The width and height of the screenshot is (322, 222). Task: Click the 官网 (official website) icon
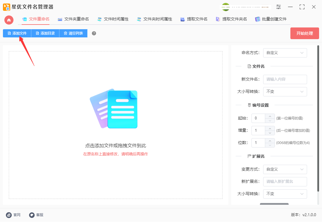(8, 215)
